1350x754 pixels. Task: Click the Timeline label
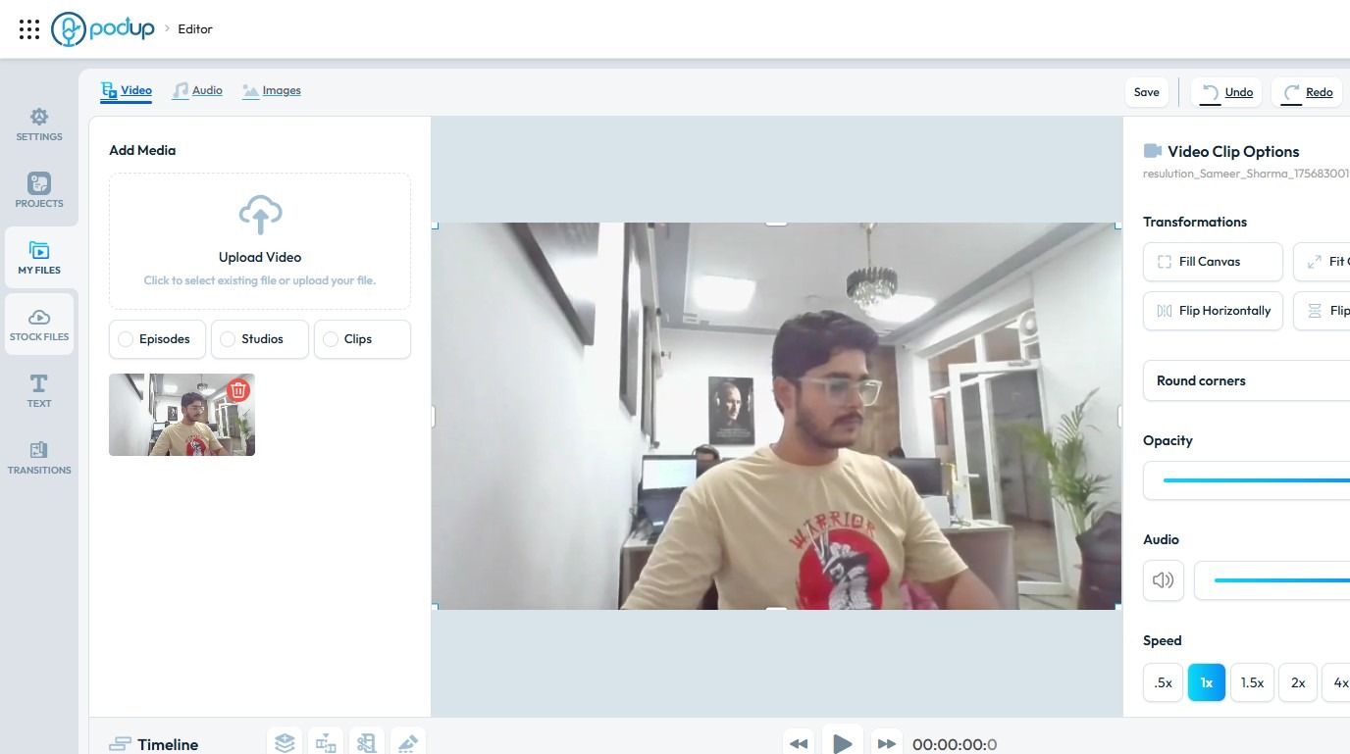[168, 745]
